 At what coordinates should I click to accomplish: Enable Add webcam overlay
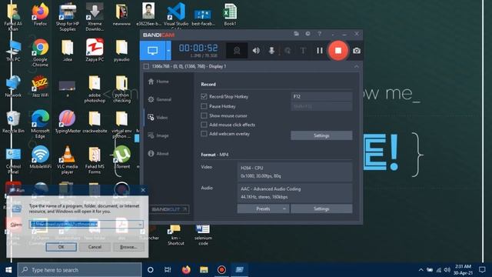coord(204,134)
